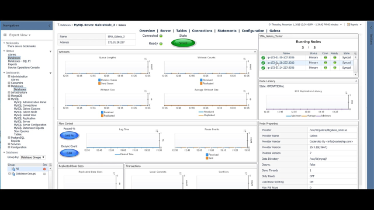This screenshot has height=210, width=374.
Task: Open Lag Time chart options icon
Action: click(x=157, y=131)
